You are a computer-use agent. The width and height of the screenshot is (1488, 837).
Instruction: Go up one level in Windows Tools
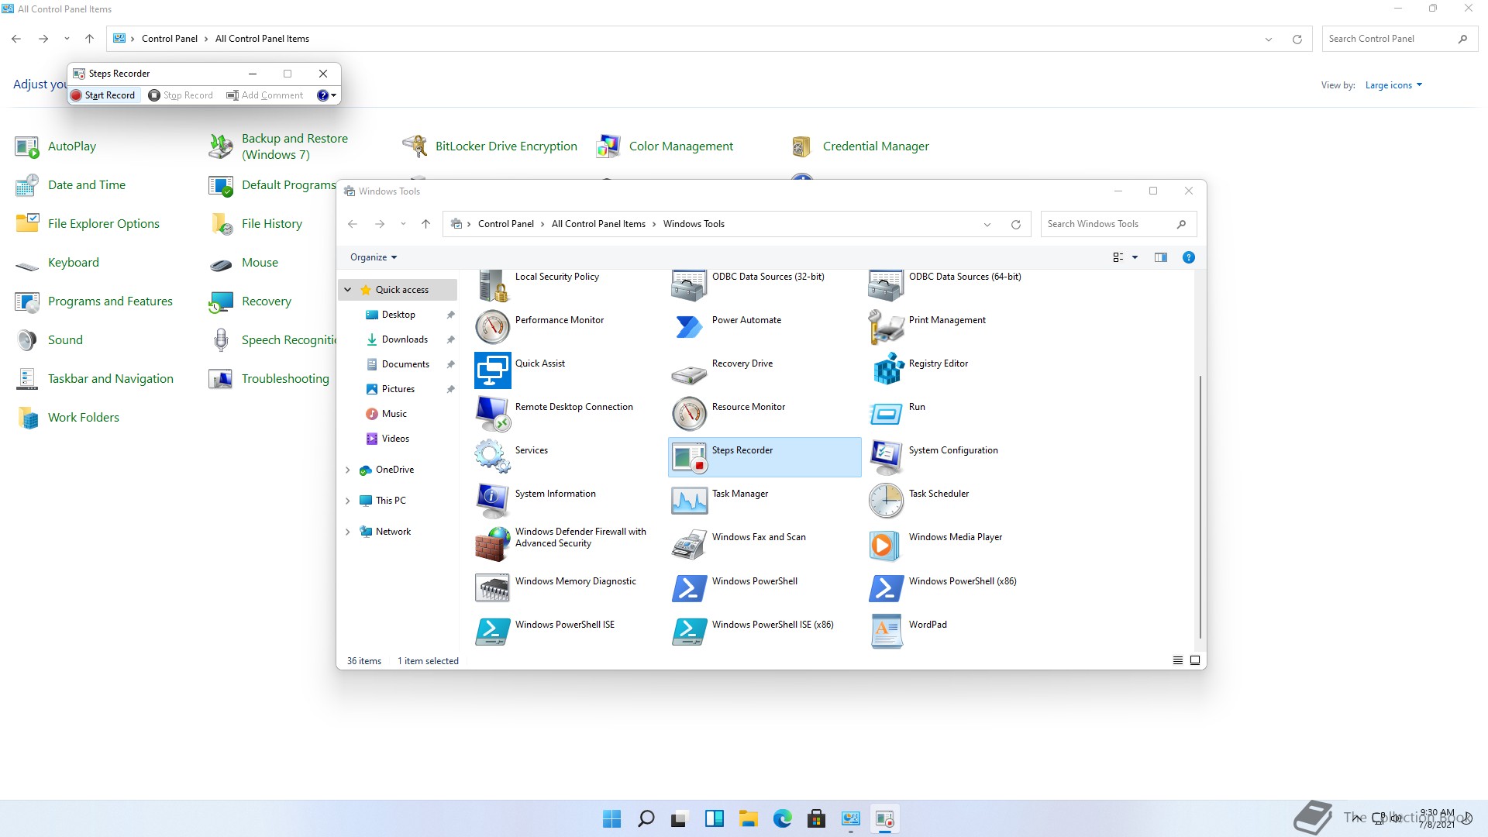425,224
